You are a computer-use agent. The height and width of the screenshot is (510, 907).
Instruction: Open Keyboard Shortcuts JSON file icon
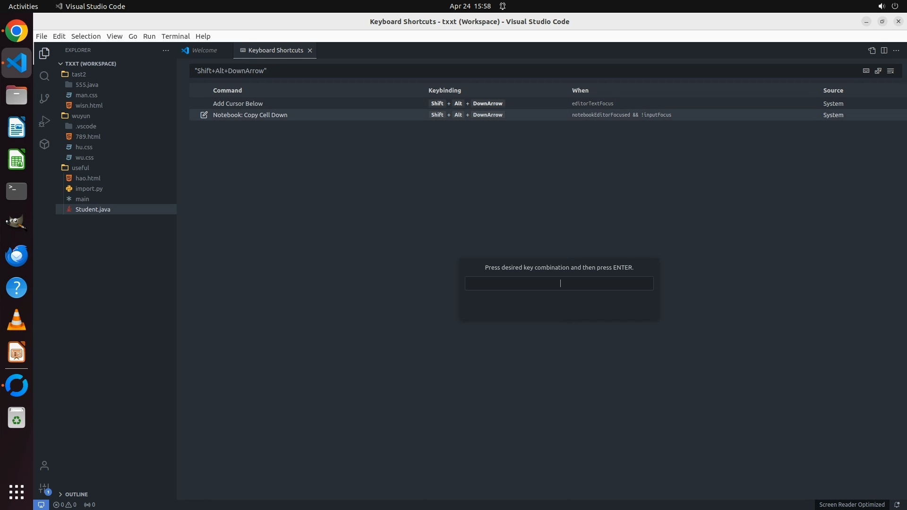tap(872, 50)
